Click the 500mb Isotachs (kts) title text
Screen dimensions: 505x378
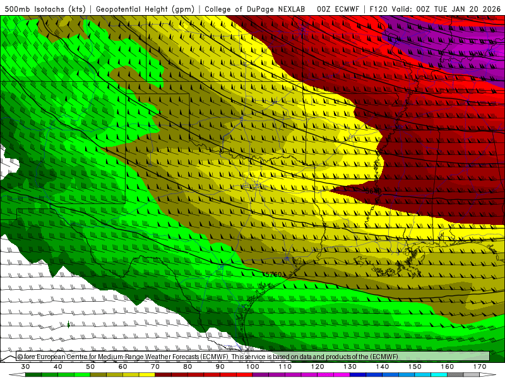point(45,9)
